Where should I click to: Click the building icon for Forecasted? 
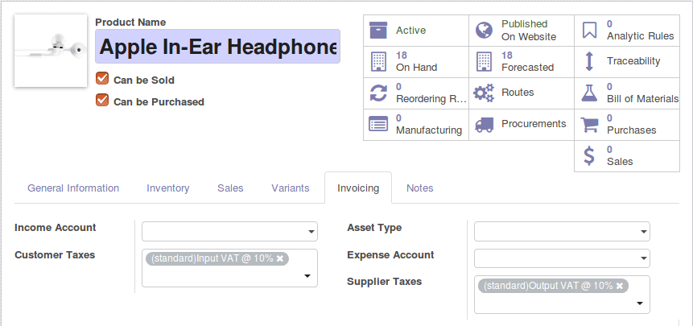484,61
